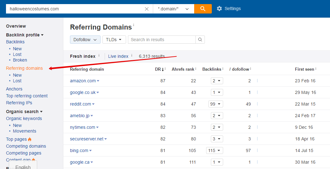Focus the halloweencostumes.com URL input
The width and height of the screenshot is (330, 169).
point(75,9)
